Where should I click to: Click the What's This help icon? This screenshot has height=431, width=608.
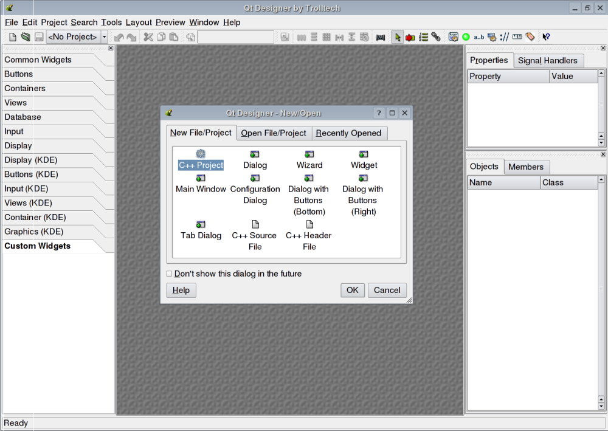click(x=546, y=37)
